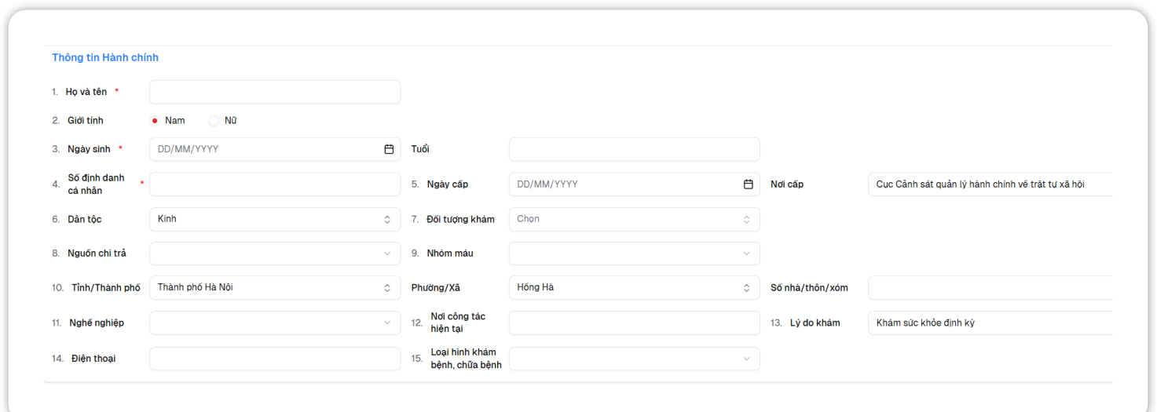Image resolution: width=1157 pixels, height=412 pixels.
Task: Click the Nguồn chi trả label
Action: tap(96, 253)
